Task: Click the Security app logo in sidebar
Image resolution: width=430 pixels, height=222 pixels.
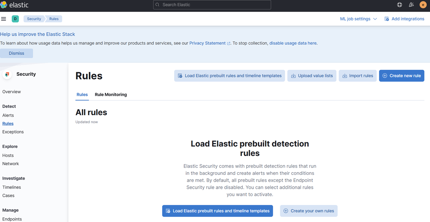Action: (x=7, y=75)
